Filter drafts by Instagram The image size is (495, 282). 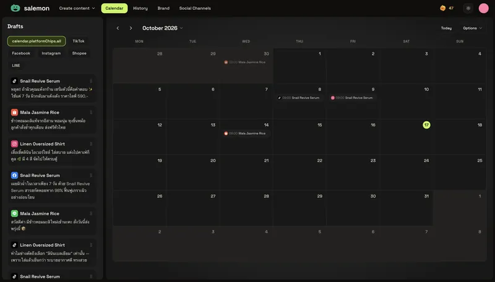point(51,53)
